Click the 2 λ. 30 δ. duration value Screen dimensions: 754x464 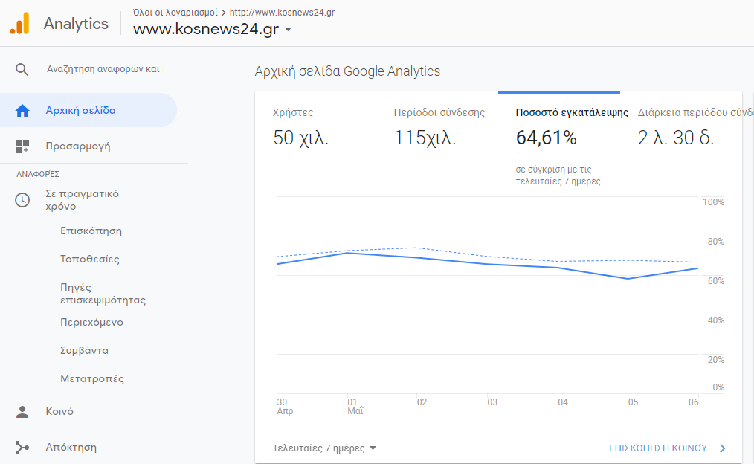pos(676,138)
